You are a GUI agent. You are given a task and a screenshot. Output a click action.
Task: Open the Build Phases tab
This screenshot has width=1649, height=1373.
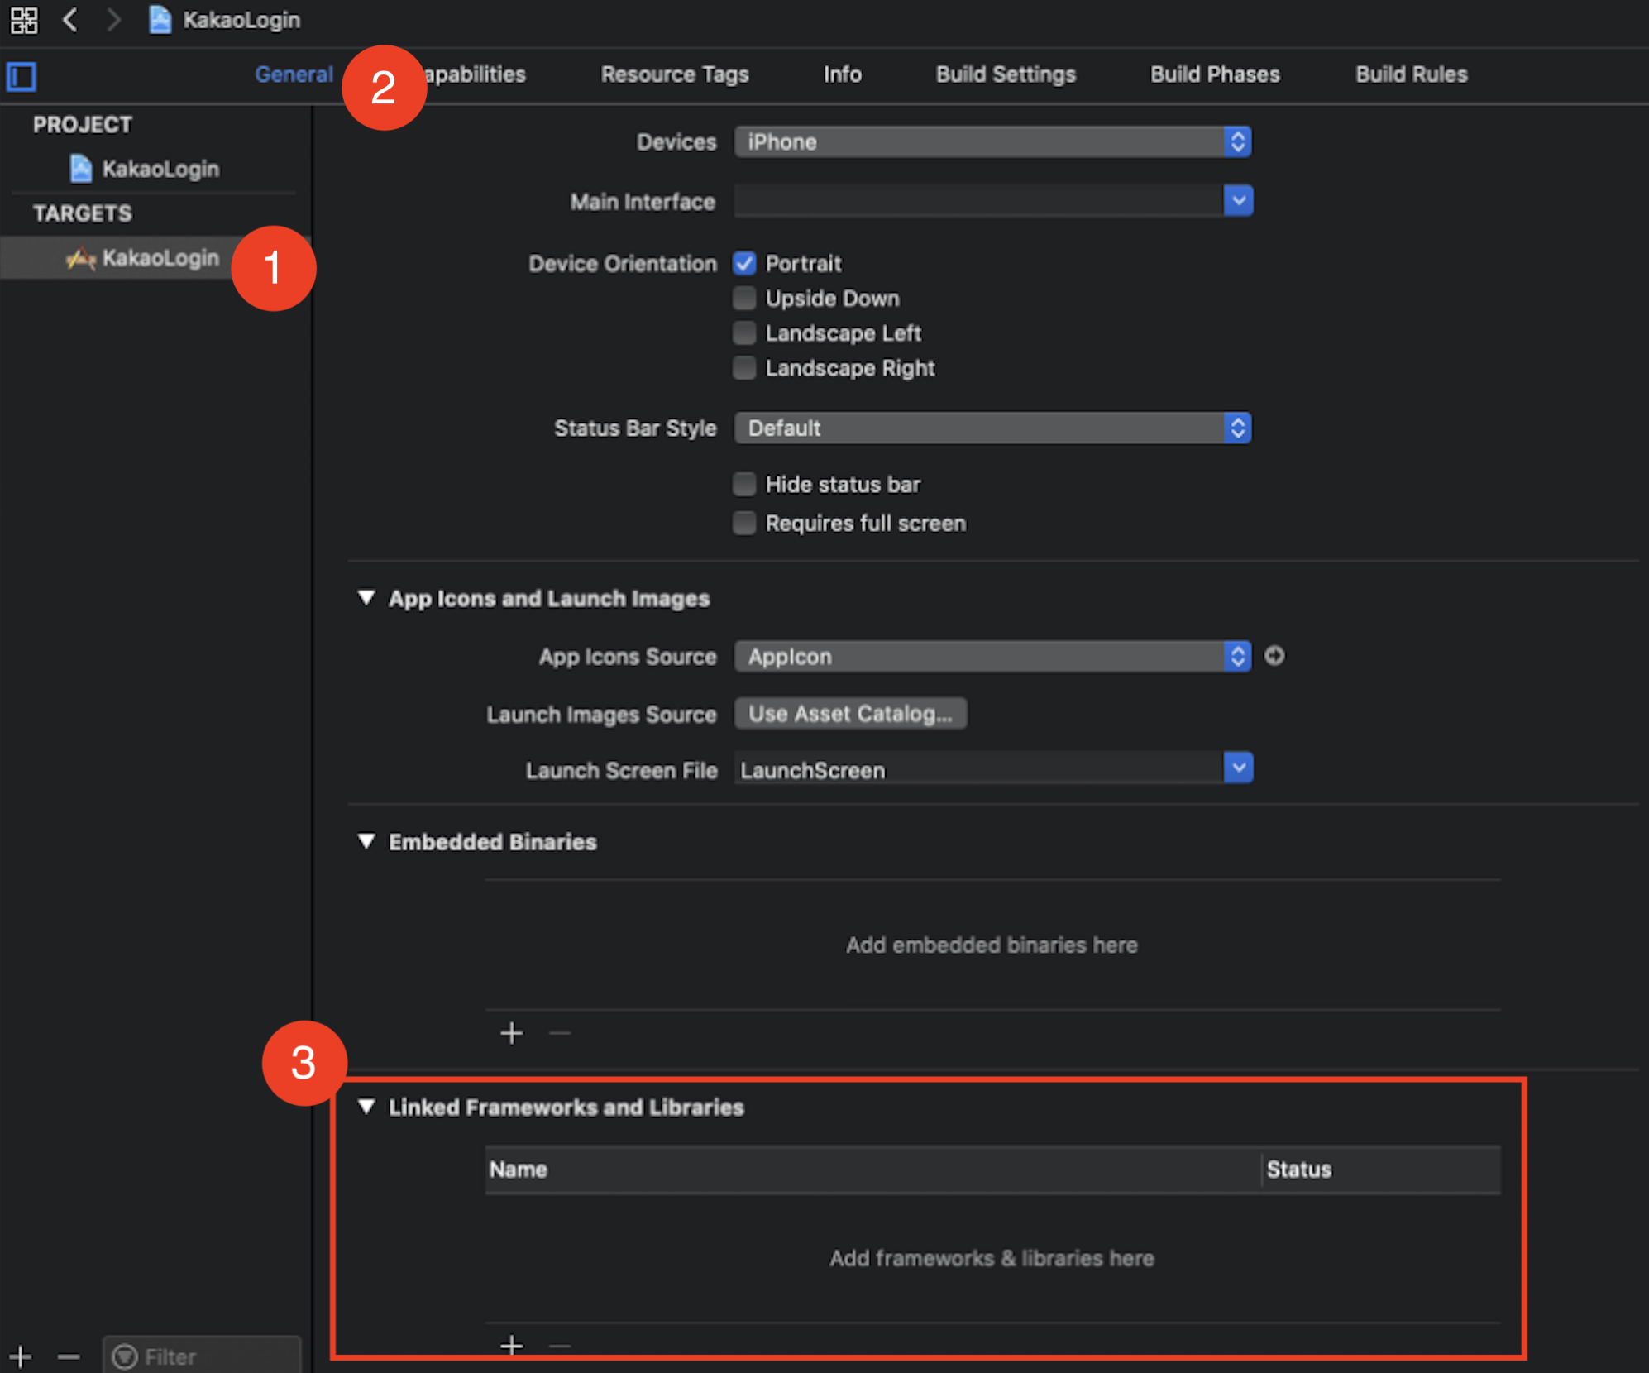(x=1214, y=74)
